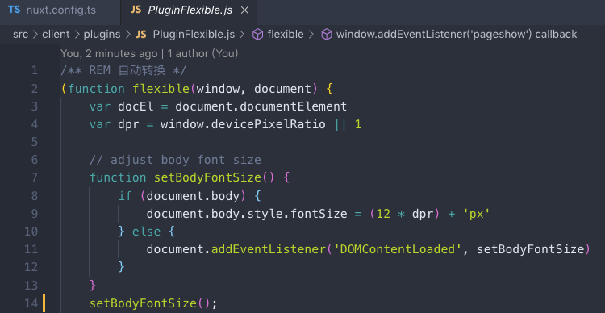Open the plugins breadcrumb segment
This screenshot has height=313, width=605.
(102, 35)
